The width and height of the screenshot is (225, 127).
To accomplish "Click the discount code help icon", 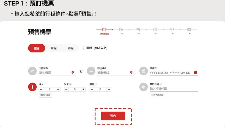I will point(161,84).
